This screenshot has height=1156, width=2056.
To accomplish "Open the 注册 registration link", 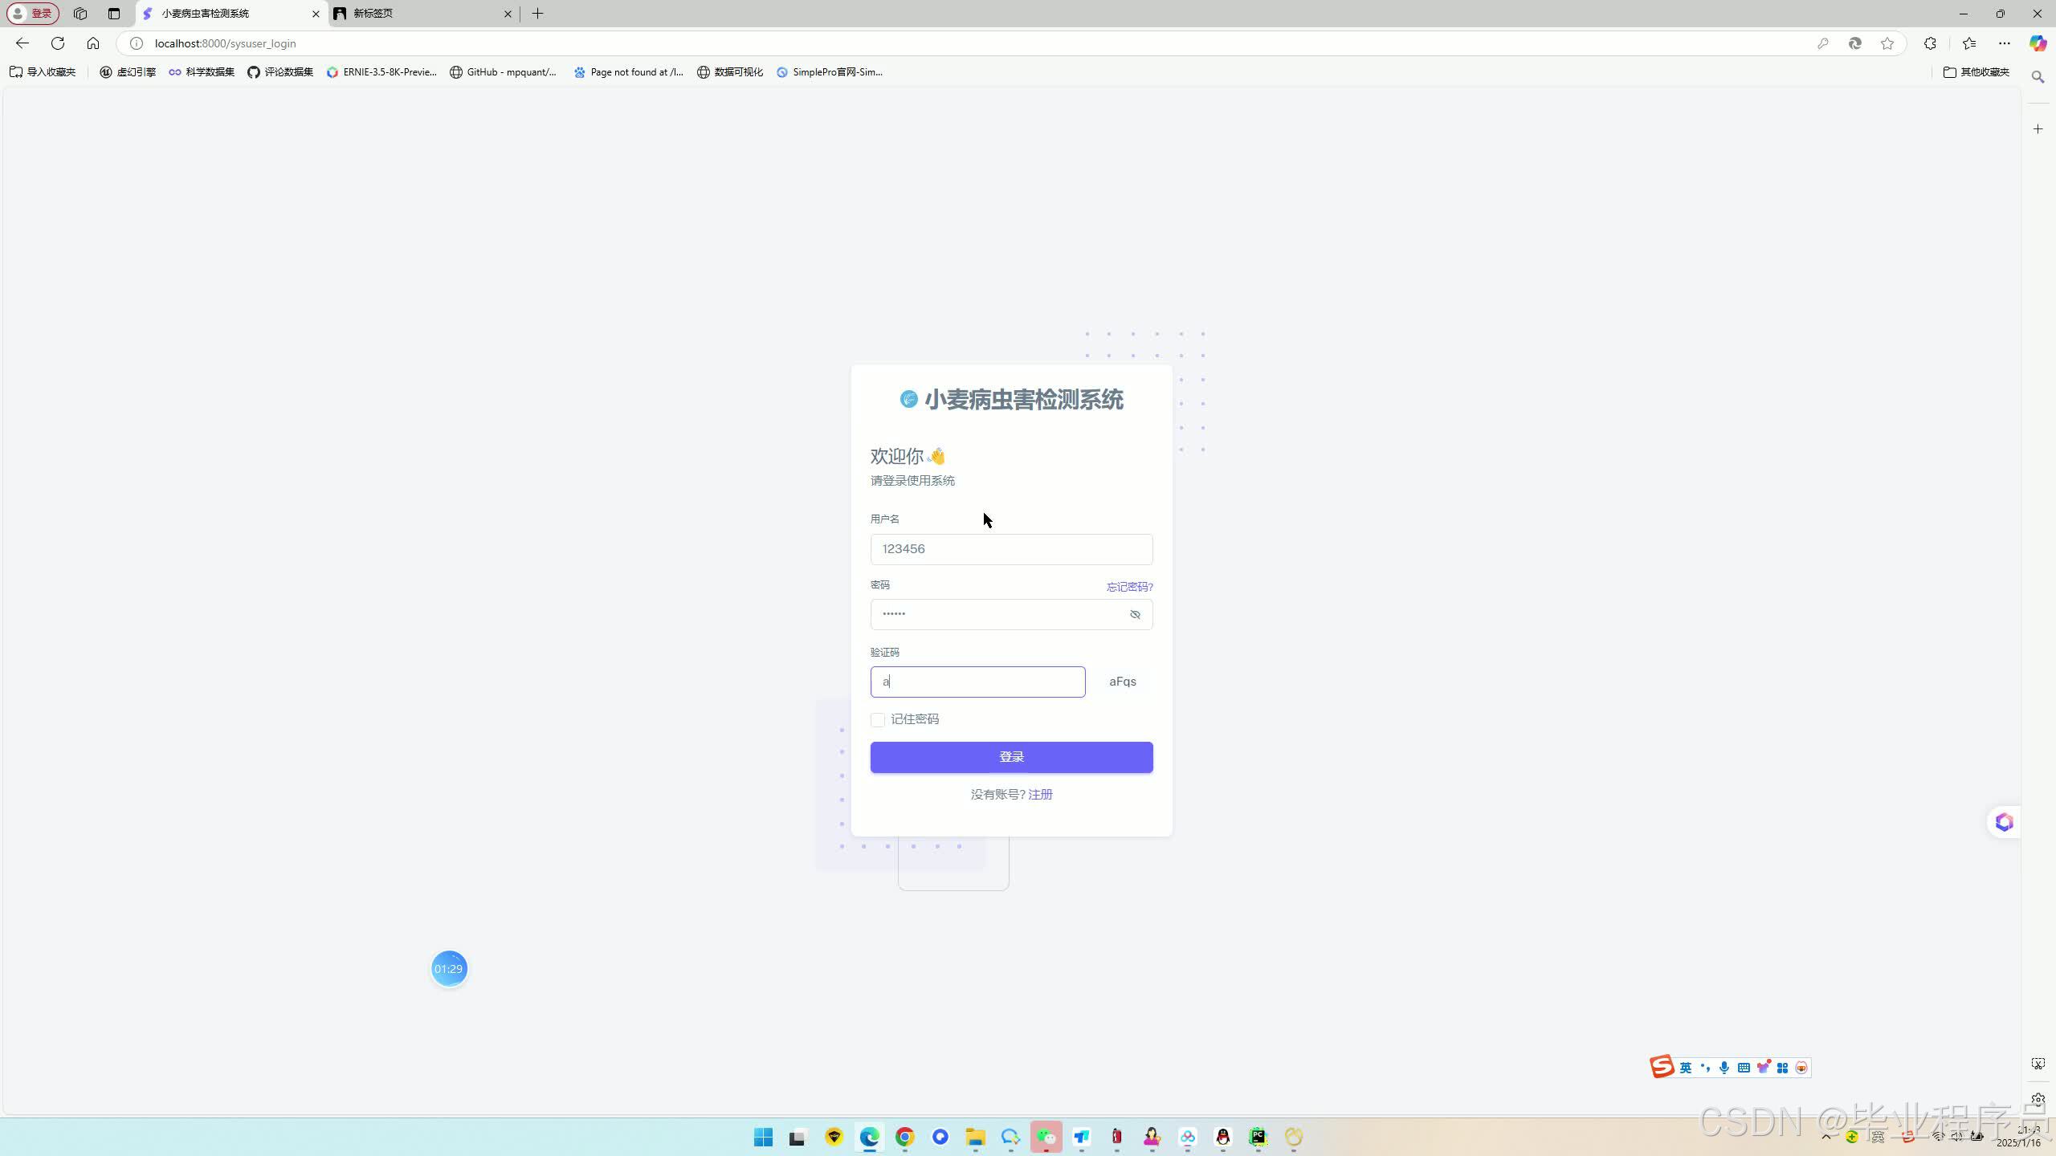I will pyautogui.click(x=1039, y=794).
